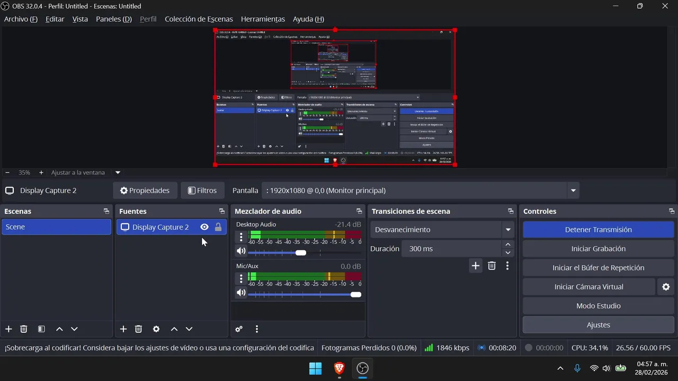The image size is (678, 381).
Task: Zoom out preview with minus icon
Action: point(7,173)
